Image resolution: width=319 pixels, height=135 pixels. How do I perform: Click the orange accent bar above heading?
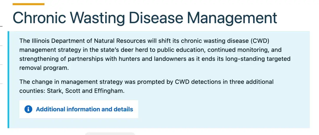pos(28,4)
